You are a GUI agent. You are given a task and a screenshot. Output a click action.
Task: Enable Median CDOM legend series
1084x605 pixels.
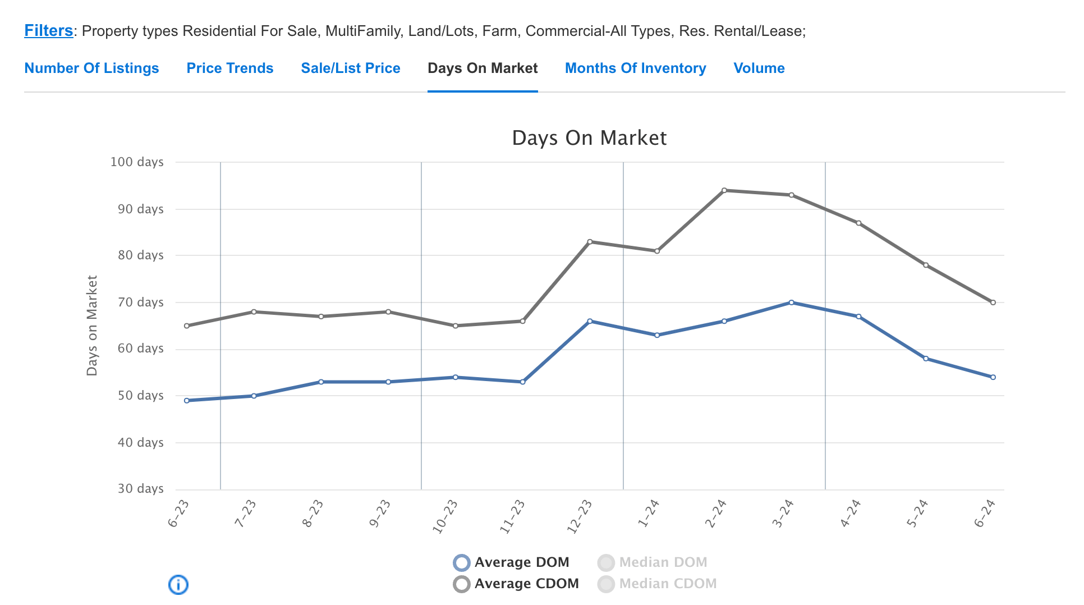coord(657,584)
